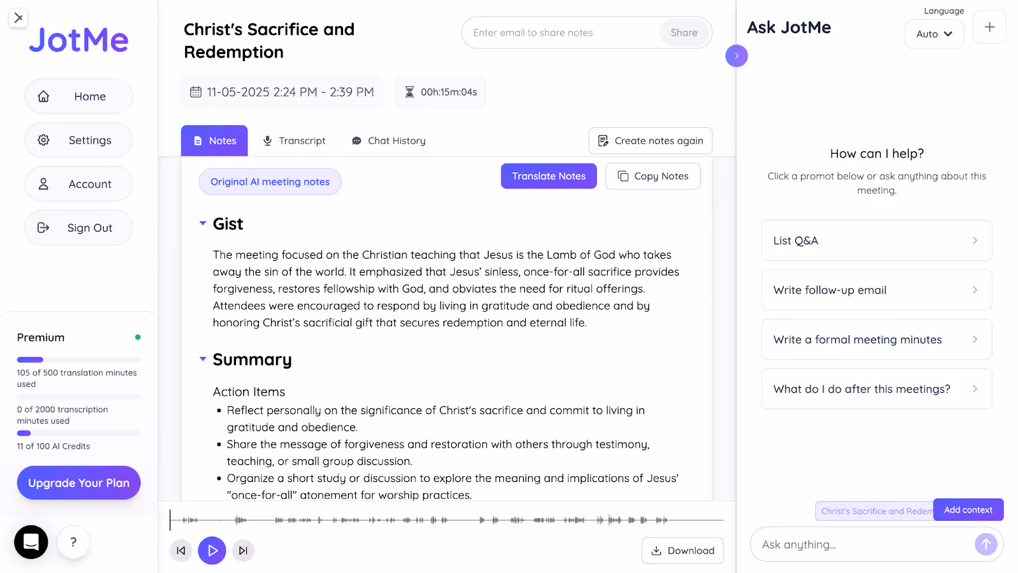Image resolution: width=1018 pixels, height=573 pixels.
Task: Click the translation minutes progress bar
Action: 78,359
